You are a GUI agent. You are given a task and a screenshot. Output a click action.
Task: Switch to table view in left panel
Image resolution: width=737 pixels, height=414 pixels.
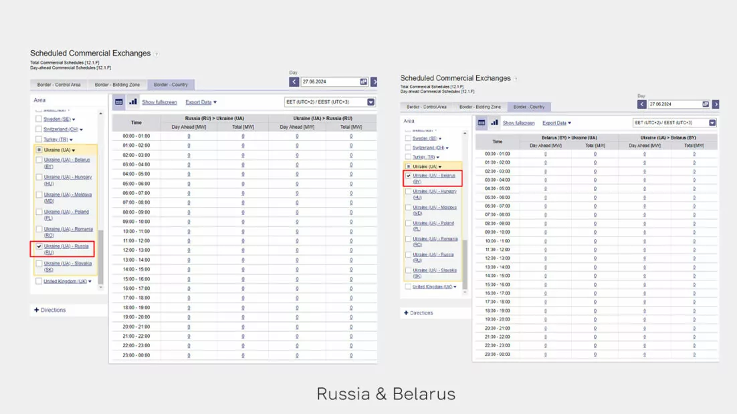tap(119, 102)
